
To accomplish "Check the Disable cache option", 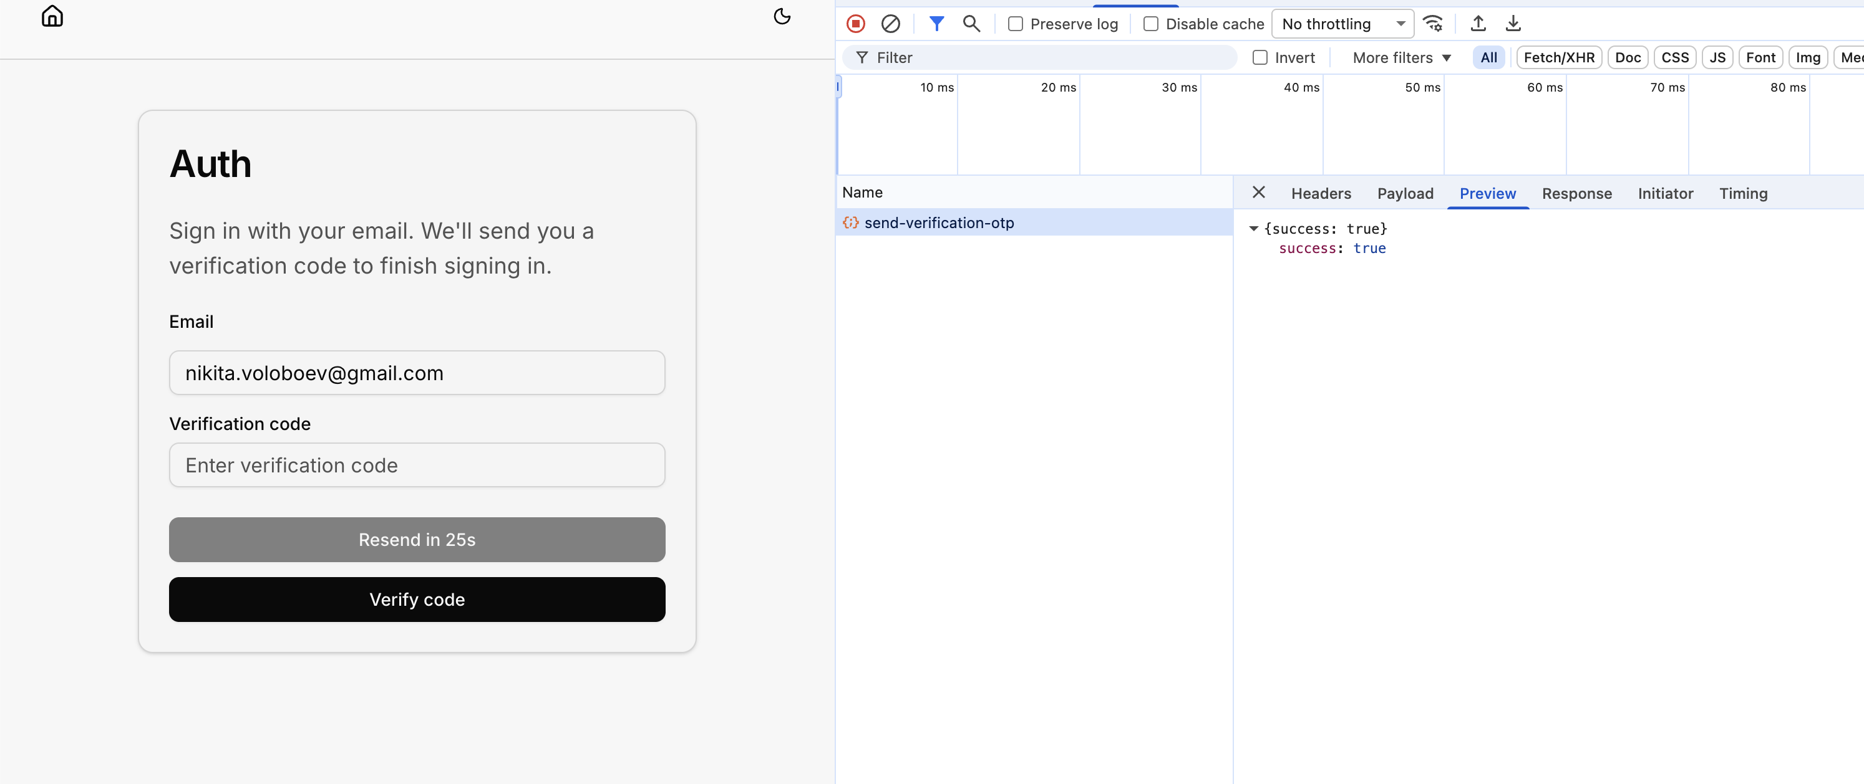I will click(x=1150, y=24).
